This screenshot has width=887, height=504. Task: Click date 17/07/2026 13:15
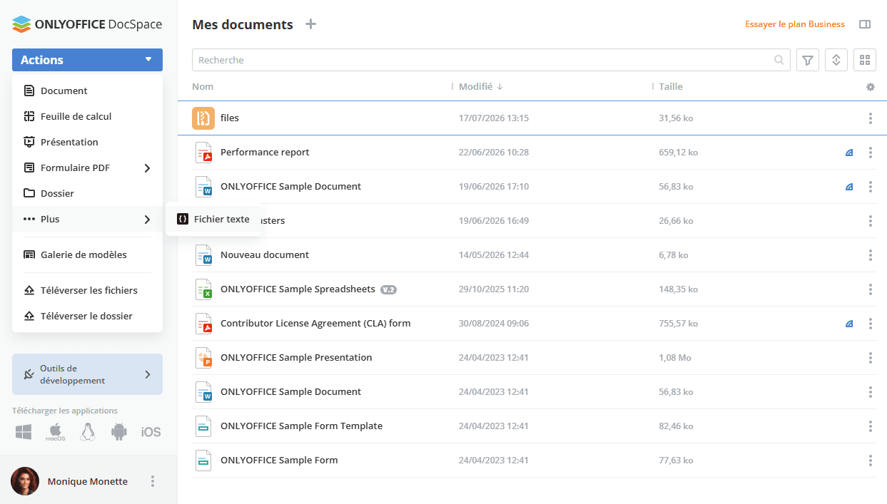point(494,118)
